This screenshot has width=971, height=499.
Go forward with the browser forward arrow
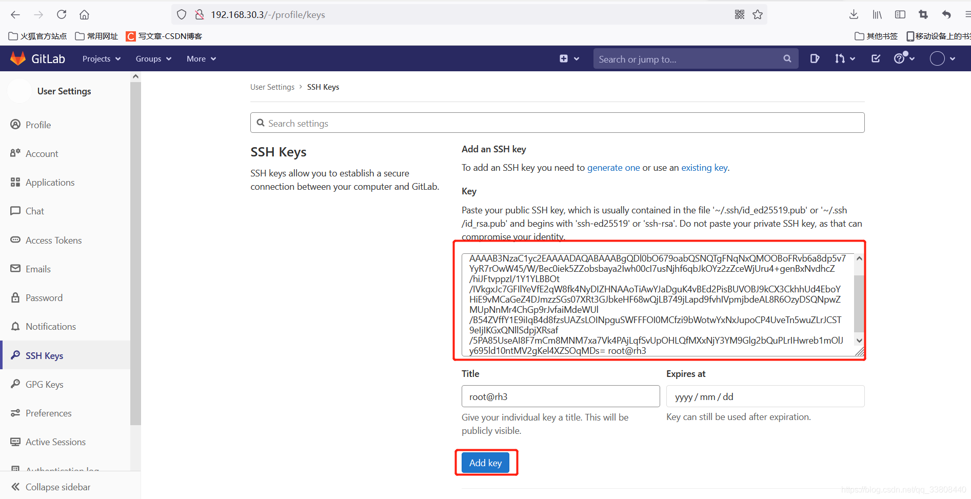pyautogui.click(x=38, y=14)
